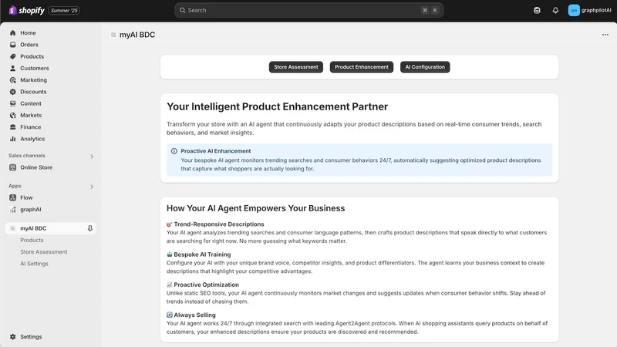
Task: Open the three-dot more actions menu
Action: click(x=605, y=35)
